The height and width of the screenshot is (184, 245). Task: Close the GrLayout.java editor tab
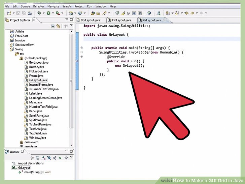164,20
